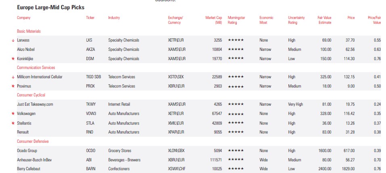386x173 pixels.
Task: Click the TKWY ticker symbol
Action: click(x=91, y=104)
